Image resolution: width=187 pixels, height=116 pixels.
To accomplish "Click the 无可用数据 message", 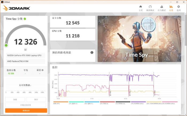I will point(25,85).
